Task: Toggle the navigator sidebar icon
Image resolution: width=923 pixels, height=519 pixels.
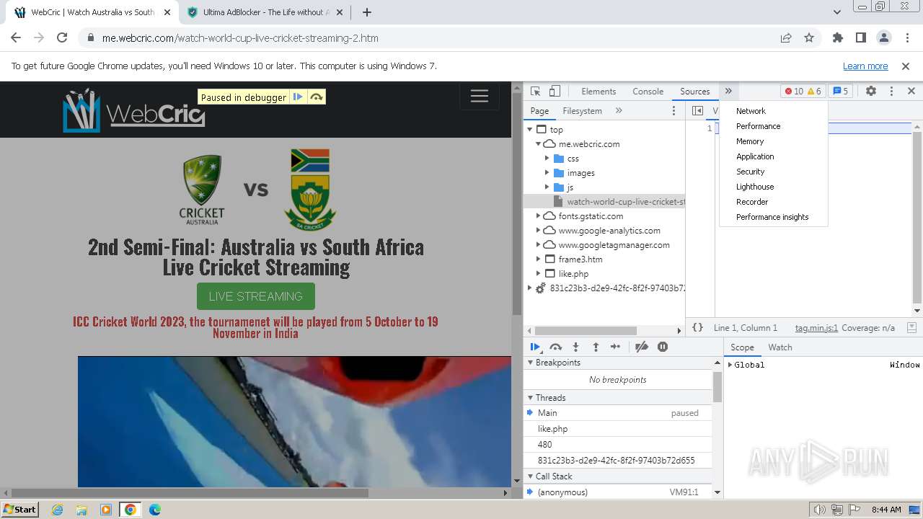Action: 697,110
